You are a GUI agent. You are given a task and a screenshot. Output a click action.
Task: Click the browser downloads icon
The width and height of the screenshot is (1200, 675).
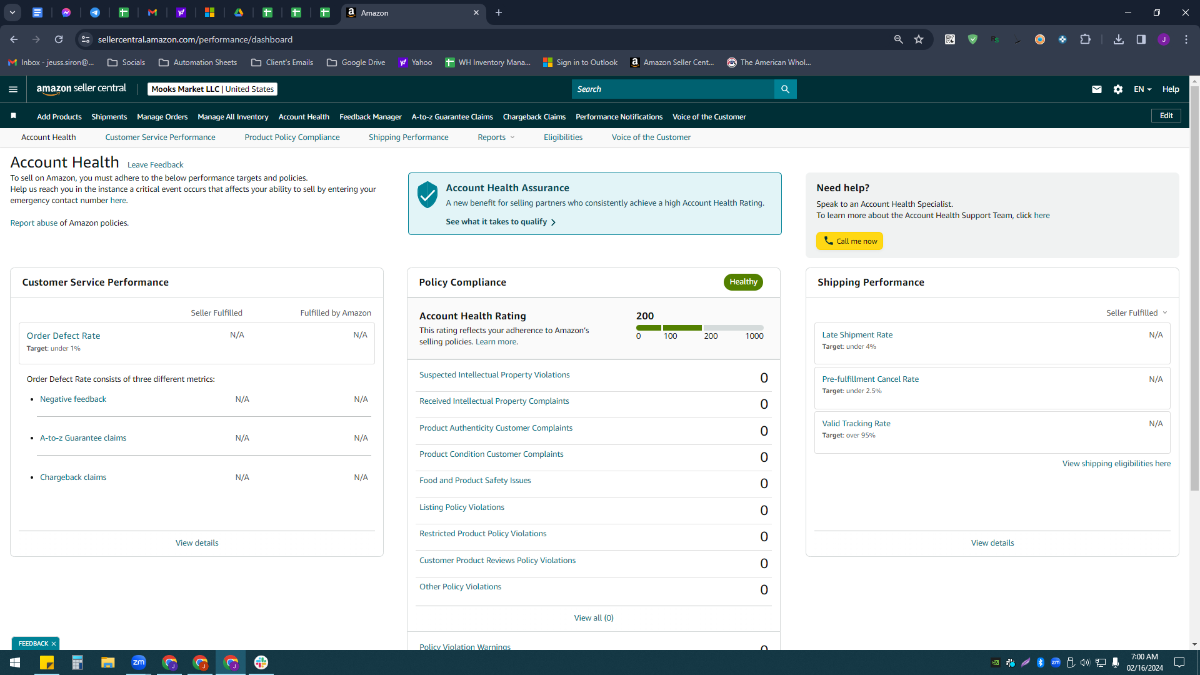[x=1118, y=39]
